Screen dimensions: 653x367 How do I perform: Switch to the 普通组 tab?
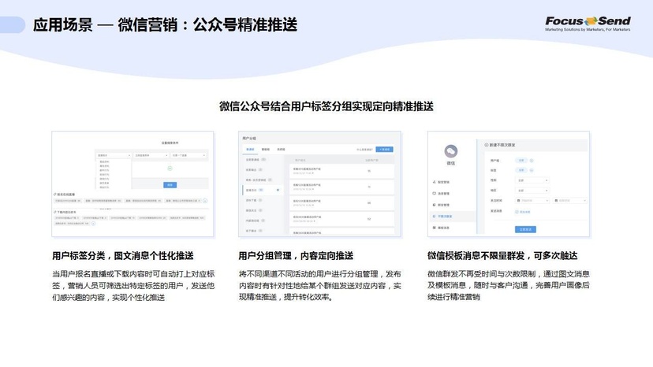250,150
